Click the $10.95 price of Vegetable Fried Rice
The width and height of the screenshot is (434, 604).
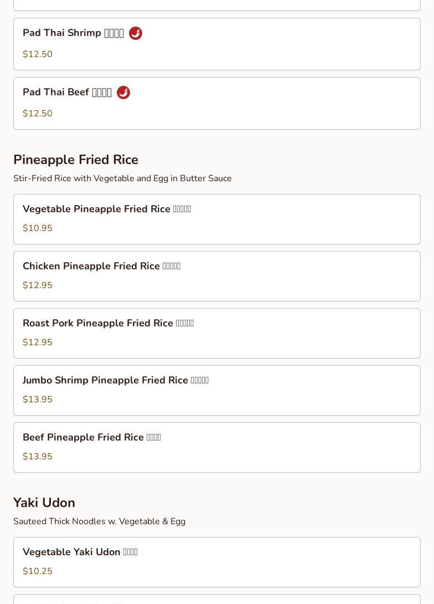pyautogui.click(x=38, y=228)
